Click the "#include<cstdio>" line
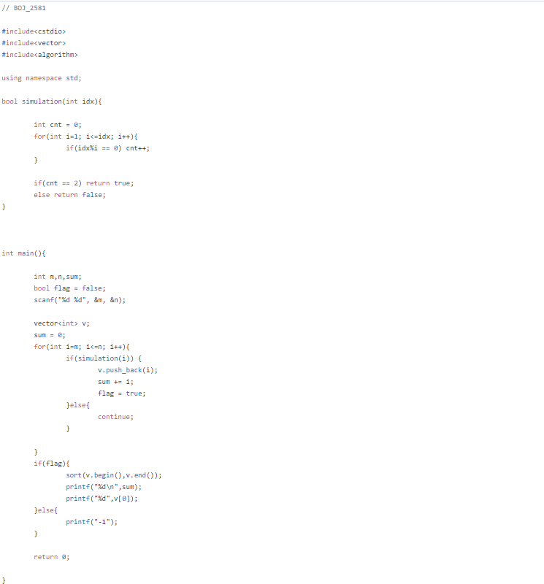Viewport: 544px width, 584px height. [34, 31]
